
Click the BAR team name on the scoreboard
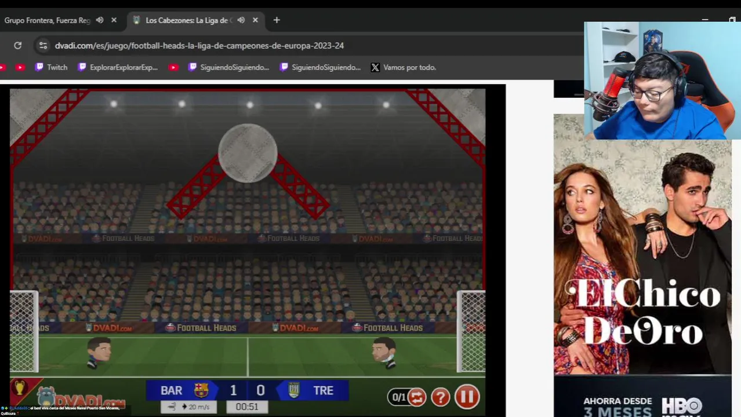tap(171, 390)
